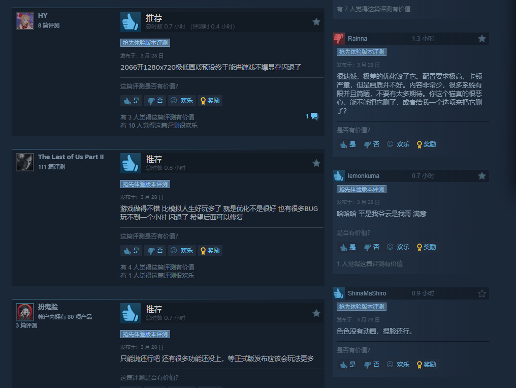Click the thumbs-up icon beside lemonkuma's name

tap(339, 176)
